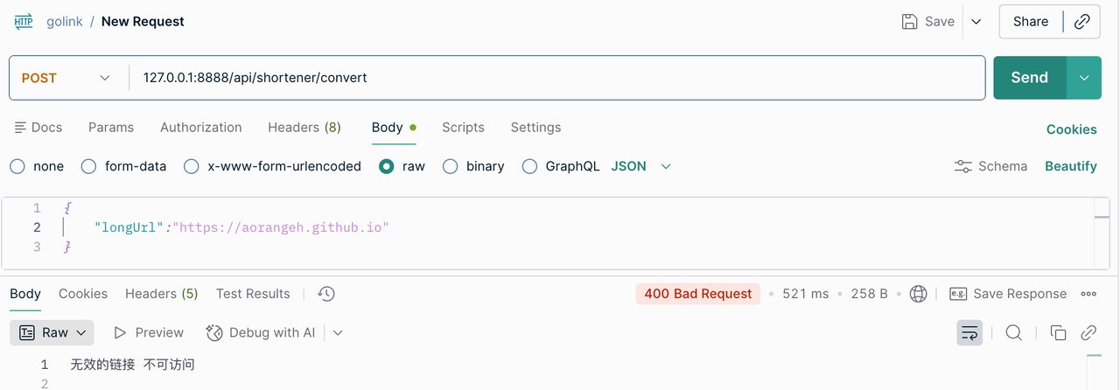1120x390 pixels.
Task: Select the form-data body type
Action: (88, 166)
